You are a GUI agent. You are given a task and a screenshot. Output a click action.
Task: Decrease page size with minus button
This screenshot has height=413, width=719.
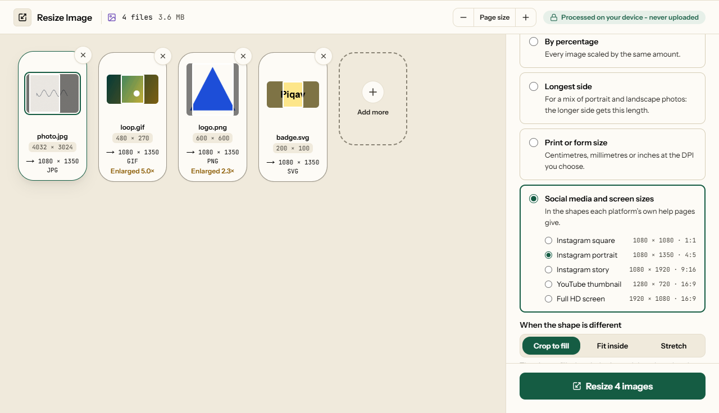pos(463,17)
